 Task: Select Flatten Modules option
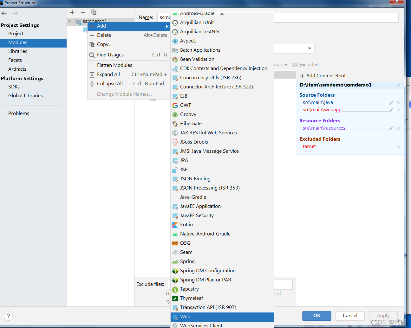coord(129,65)
